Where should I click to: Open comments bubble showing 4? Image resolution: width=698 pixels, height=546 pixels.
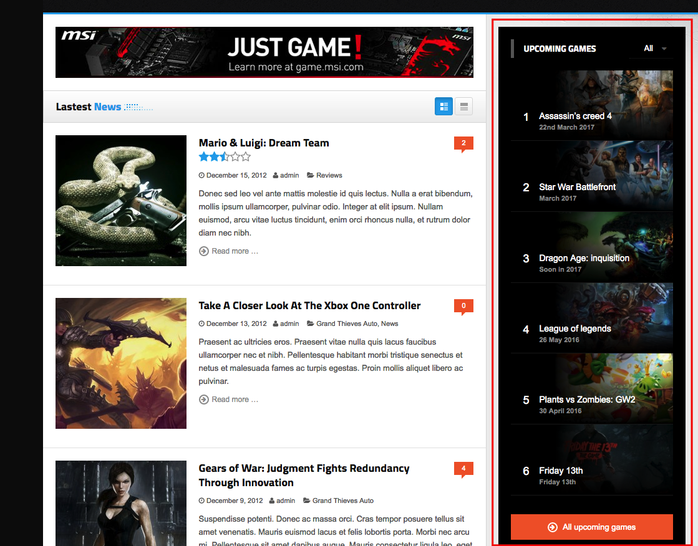(463, 469)
